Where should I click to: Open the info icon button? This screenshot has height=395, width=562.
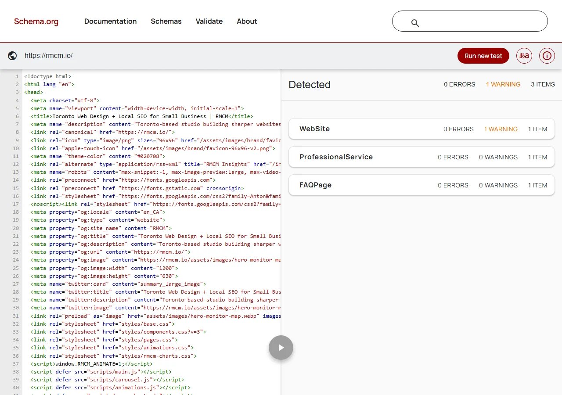pos(547,56)
